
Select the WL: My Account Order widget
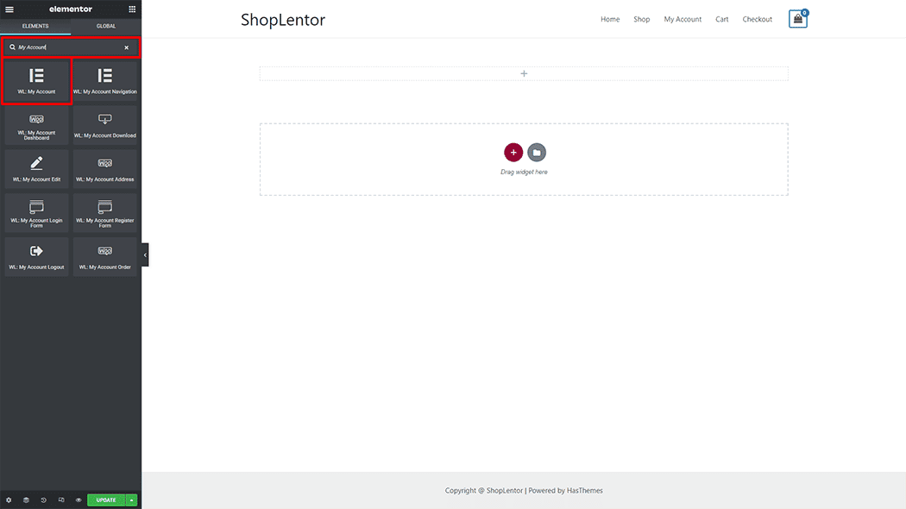(x=105, y=256)
